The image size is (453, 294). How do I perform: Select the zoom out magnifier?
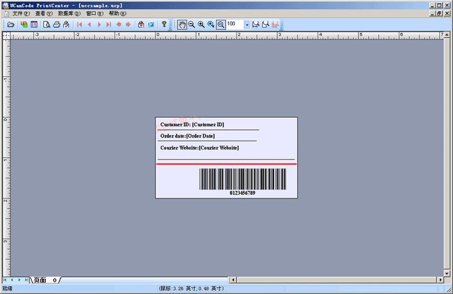[191, 24]
